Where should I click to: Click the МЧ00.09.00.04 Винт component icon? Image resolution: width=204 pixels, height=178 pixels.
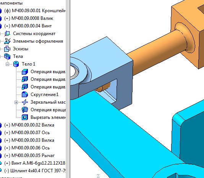point(0,26)
